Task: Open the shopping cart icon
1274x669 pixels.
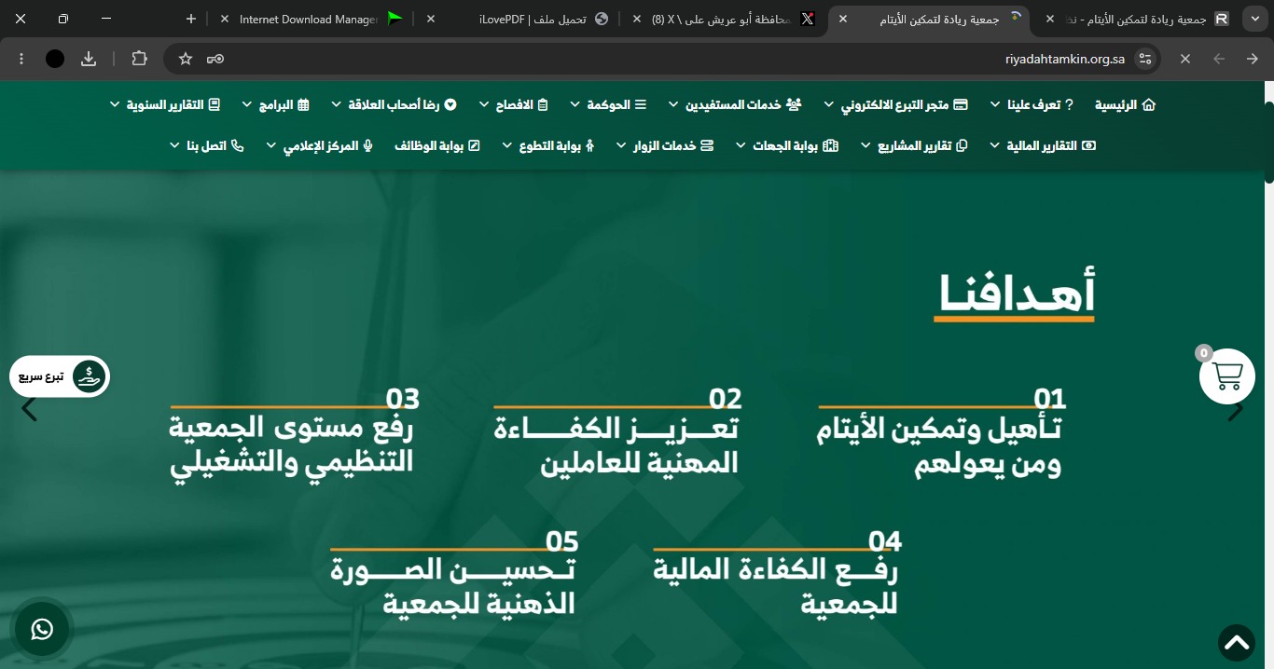Action: point(1226,376)
